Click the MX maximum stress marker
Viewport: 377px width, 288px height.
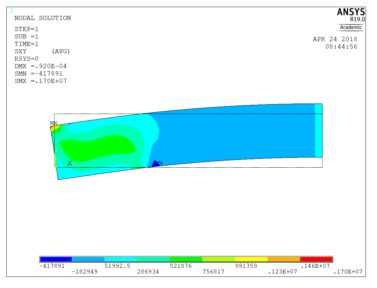(54, 123)
